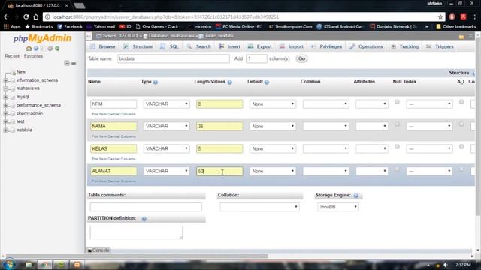Open Index dropdown for NPM row

[x=429, y=104]
